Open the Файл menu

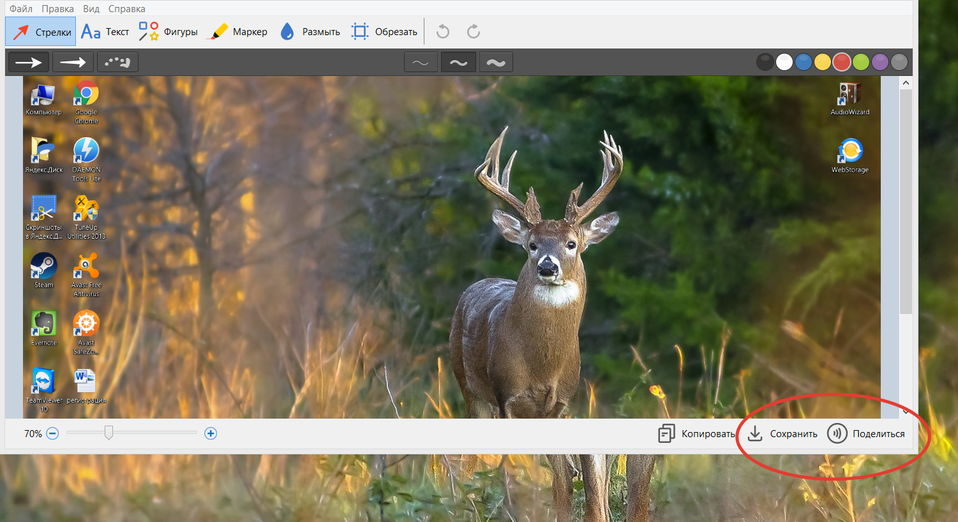(x=21, y=9)
